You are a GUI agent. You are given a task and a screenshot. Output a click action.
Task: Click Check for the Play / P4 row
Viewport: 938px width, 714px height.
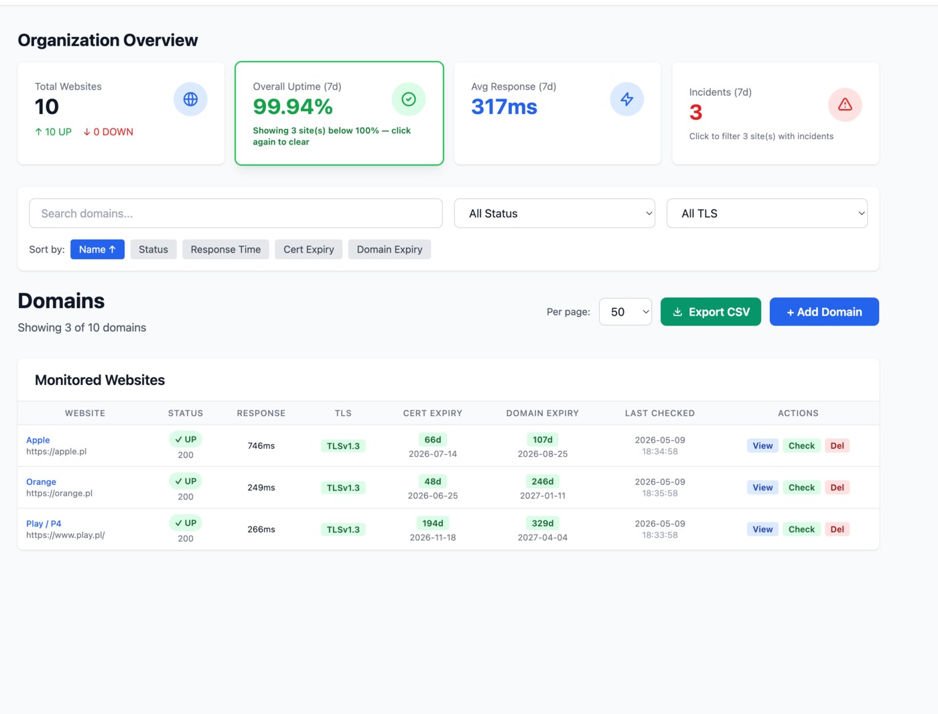[x=801, y=529]
